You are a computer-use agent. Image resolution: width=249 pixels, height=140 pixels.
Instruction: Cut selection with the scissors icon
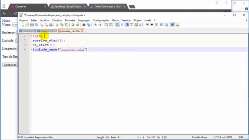point(57,25)
